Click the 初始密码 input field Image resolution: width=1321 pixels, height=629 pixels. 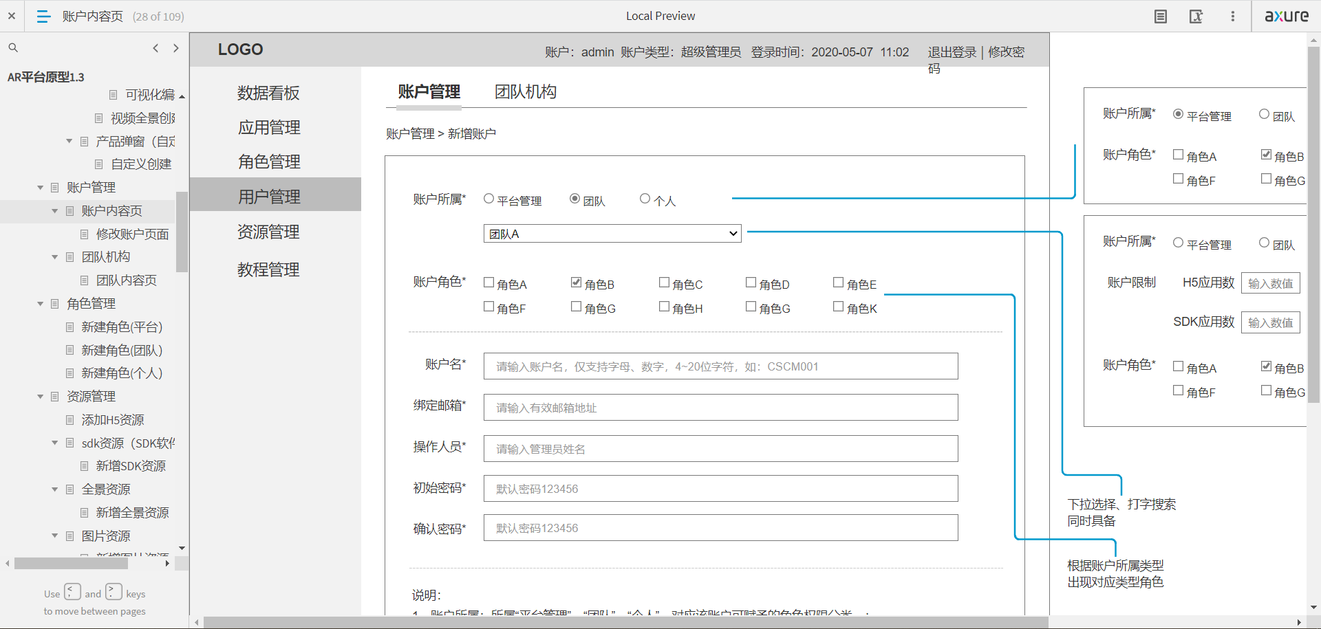click(721, 489)
